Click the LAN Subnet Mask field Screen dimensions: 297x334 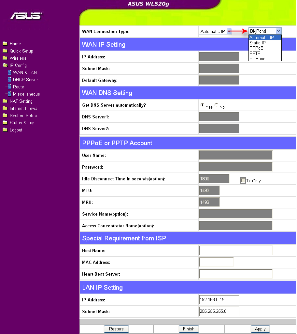219,311
